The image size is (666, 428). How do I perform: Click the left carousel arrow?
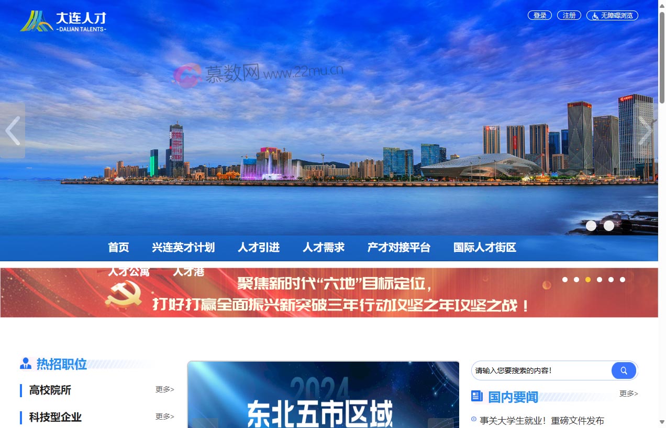(x=12, y=130)
